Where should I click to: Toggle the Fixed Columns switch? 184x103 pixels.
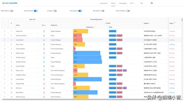click(36, 11)
